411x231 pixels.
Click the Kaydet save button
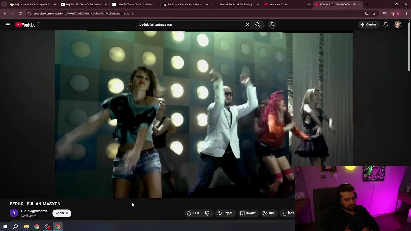[x=248, y=213]
